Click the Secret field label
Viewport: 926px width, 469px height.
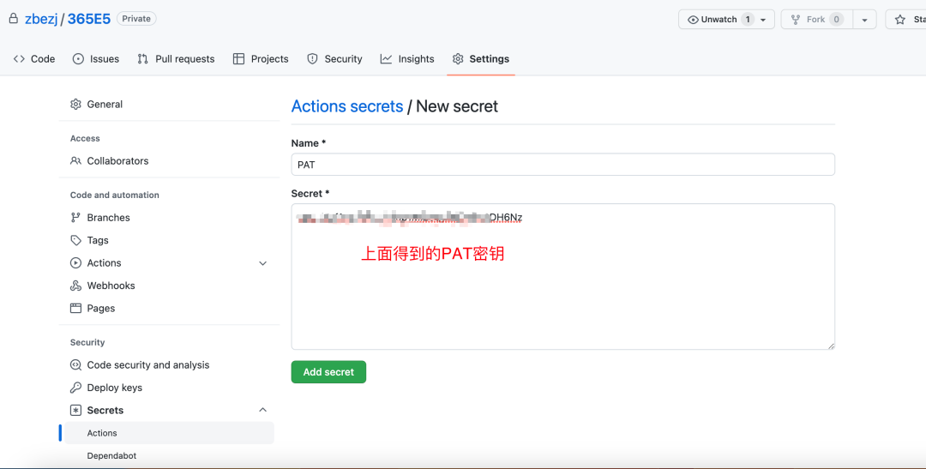click(x=310, y=193)
